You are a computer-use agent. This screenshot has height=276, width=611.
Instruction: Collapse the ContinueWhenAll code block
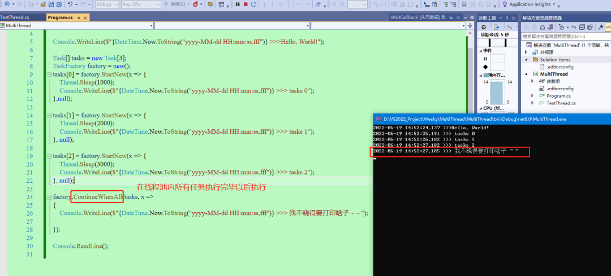click(49, 196)
